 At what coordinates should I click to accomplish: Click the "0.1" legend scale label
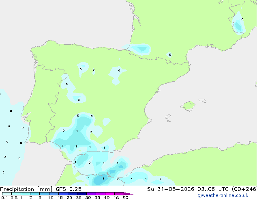4,197
